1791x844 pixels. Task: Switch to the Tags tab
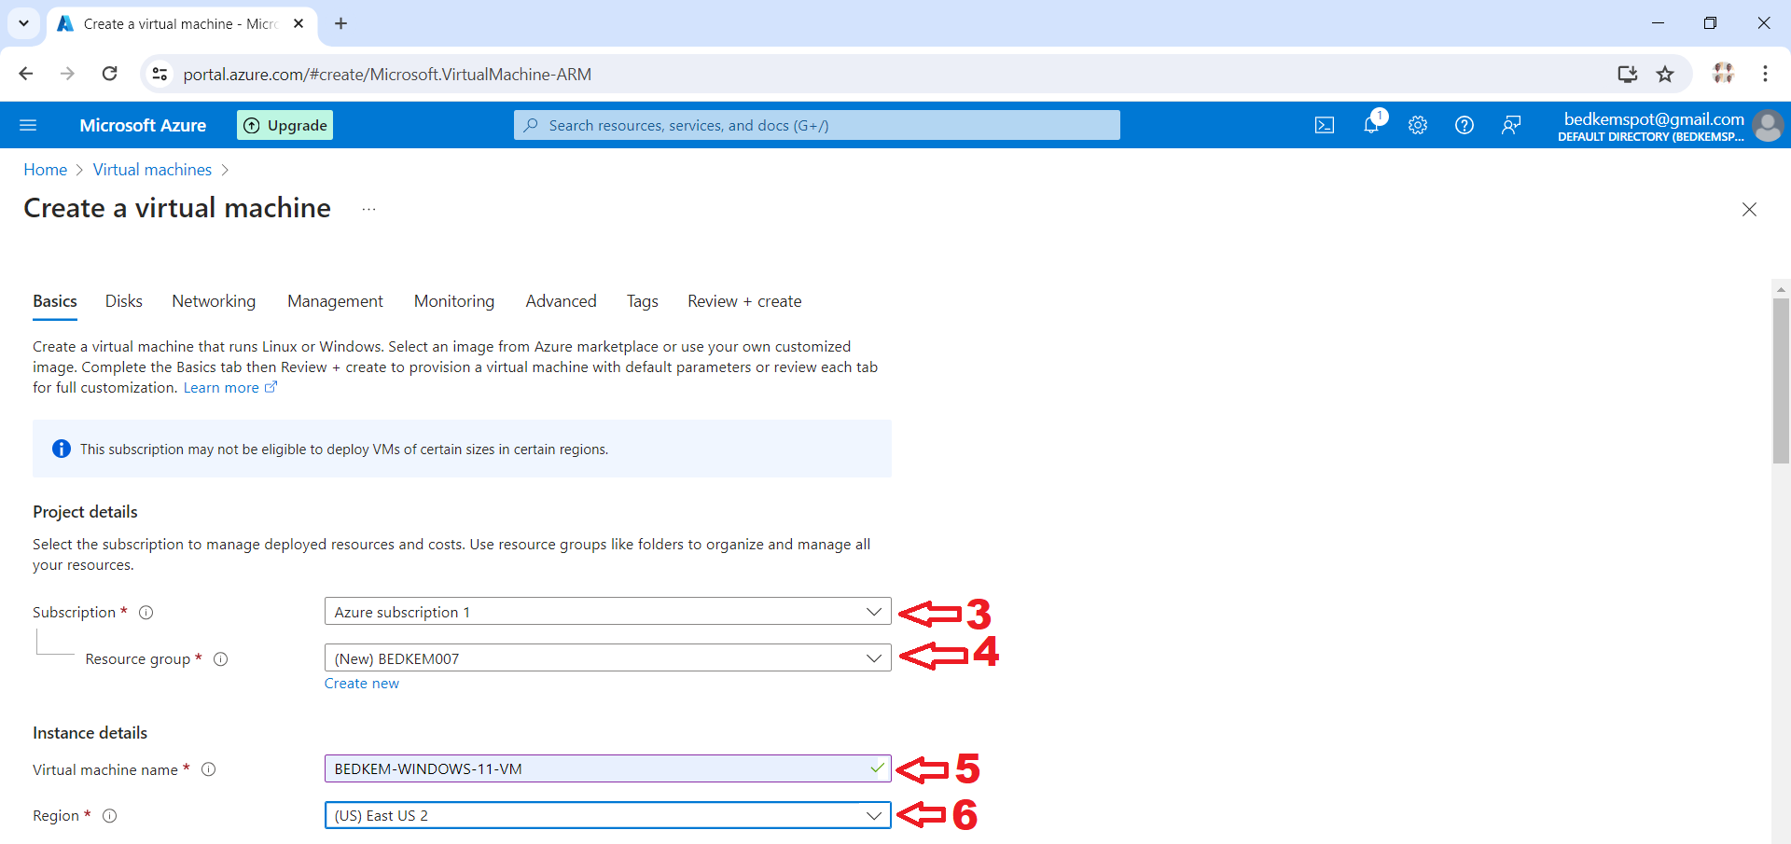pos(643,301)
